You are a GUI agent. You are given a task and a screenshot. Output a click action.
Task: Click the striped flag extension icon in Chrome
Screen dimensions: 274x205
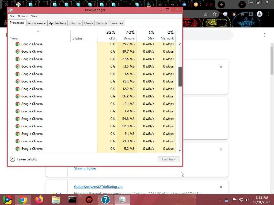tap(225, 14)
